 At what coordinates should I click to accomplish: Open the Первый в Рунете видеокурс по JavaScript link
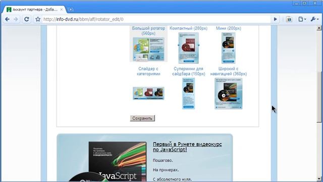(187, 147)
